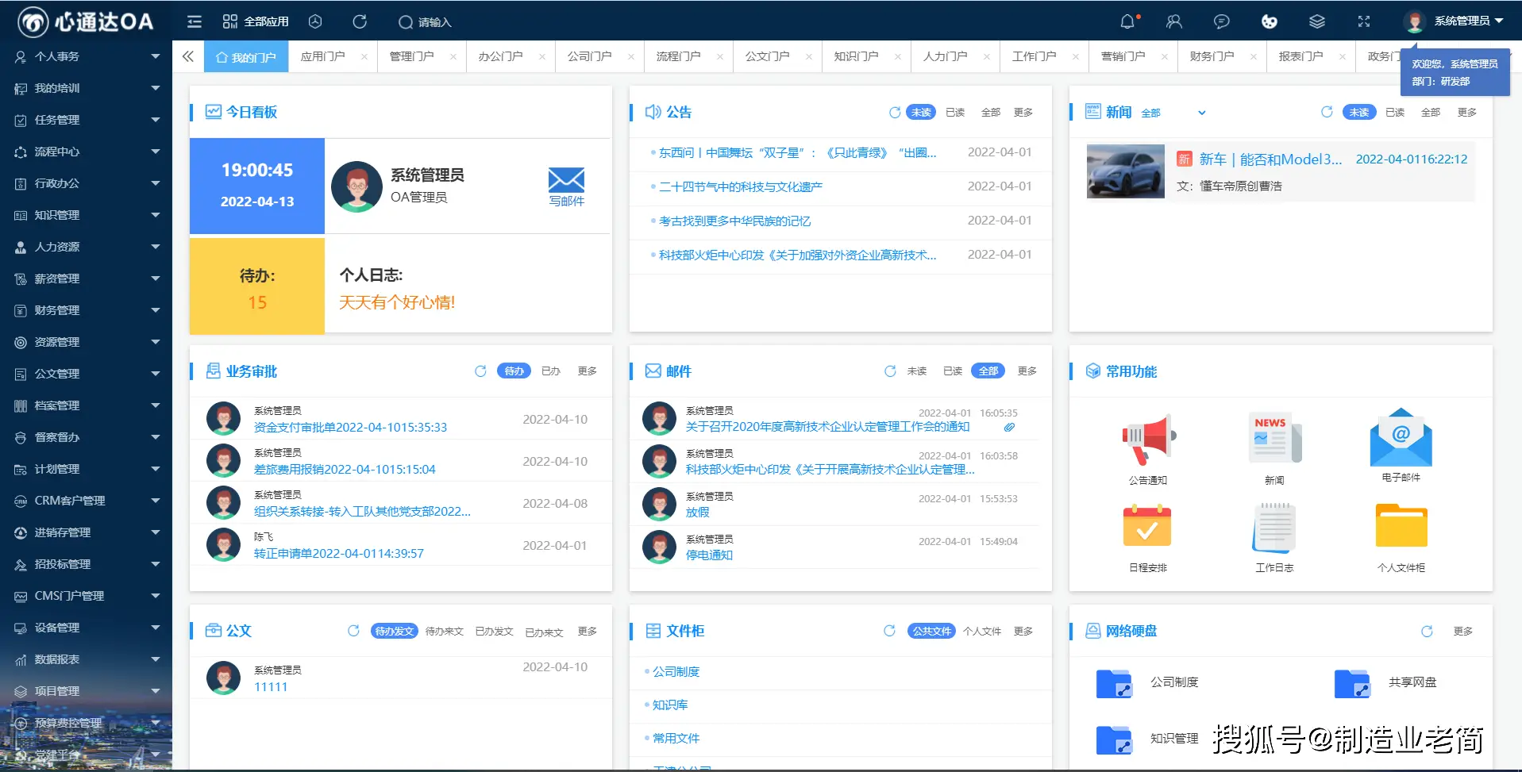Open the 新闻 category 全部 dropdown
The image size is (1522, 772).
coord(1173,113)
